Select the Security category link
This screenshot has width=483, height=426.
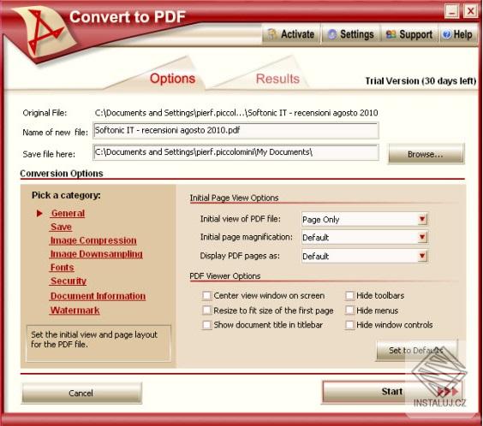coord(68,281)
